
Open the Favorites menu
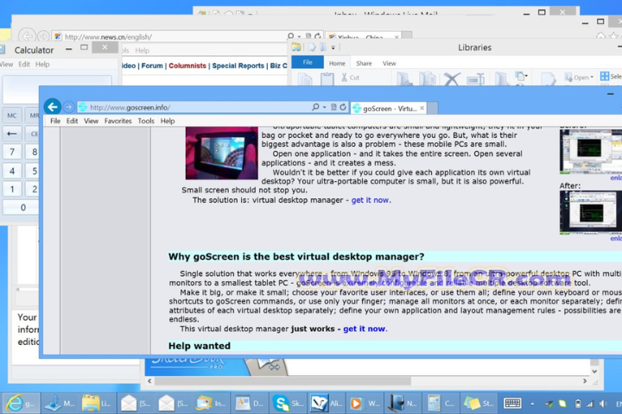click(117, 121)
